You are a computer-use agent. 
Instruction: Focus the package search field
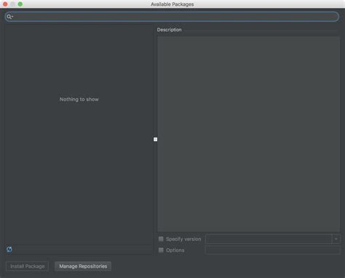pos(172,17)
